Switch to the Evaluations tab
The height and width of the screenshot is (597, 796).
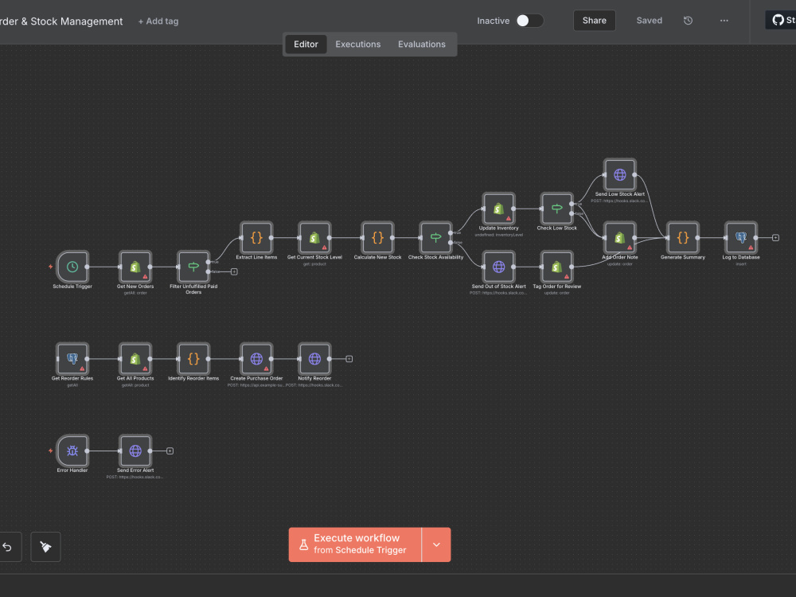[x=421, y=44]
